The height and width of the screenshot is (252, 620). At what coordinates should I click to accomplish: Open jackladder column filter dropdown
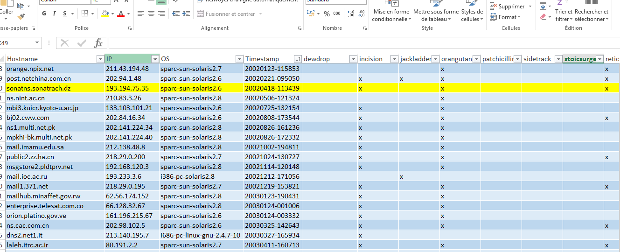(435, 59)
